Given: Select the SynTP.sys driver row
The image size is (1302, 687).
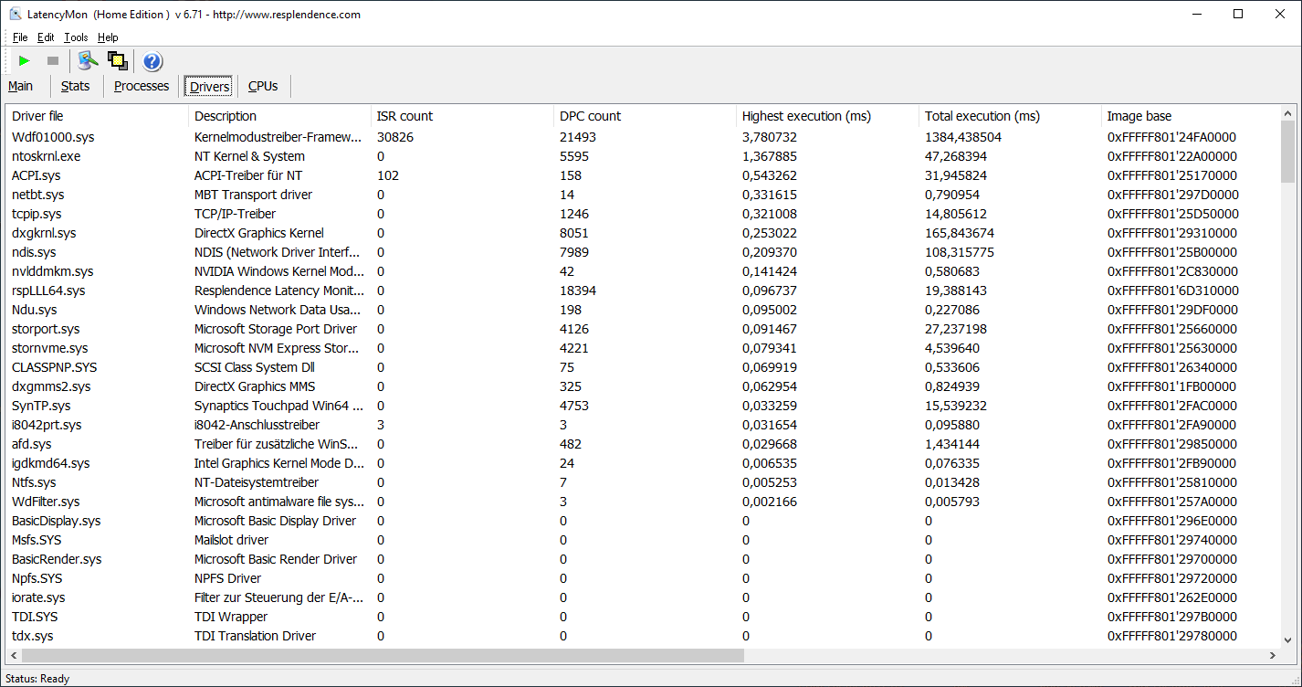Looking at the screenshot, I should pyautogui.click(x=643, y=406).
